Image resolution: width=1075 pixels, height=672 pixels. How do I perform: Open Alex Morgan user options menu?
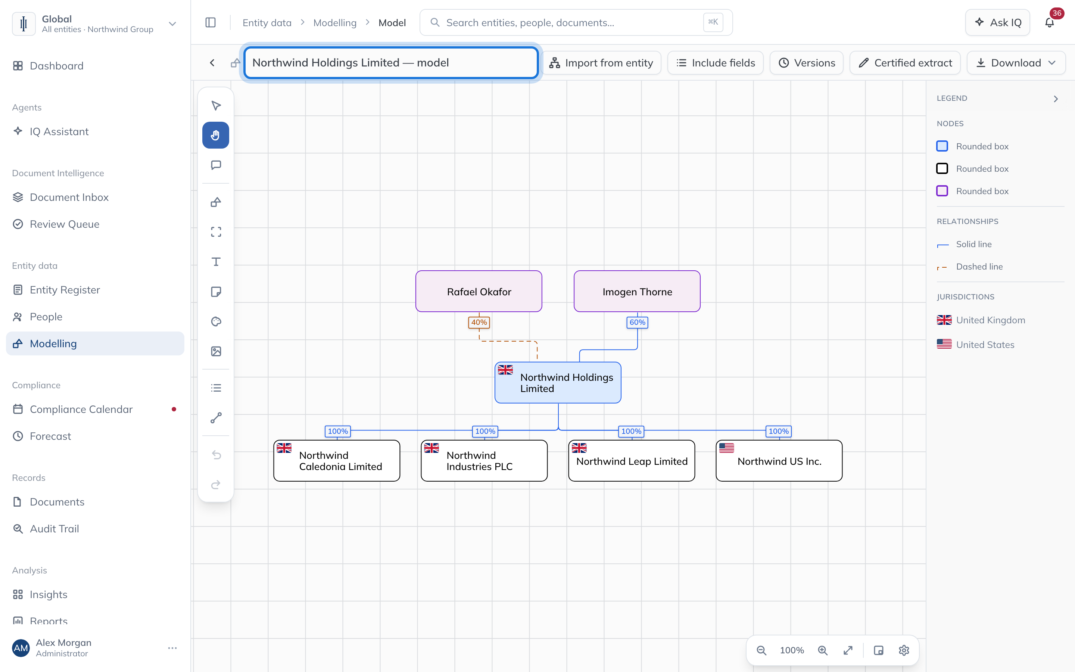[172, 648]
